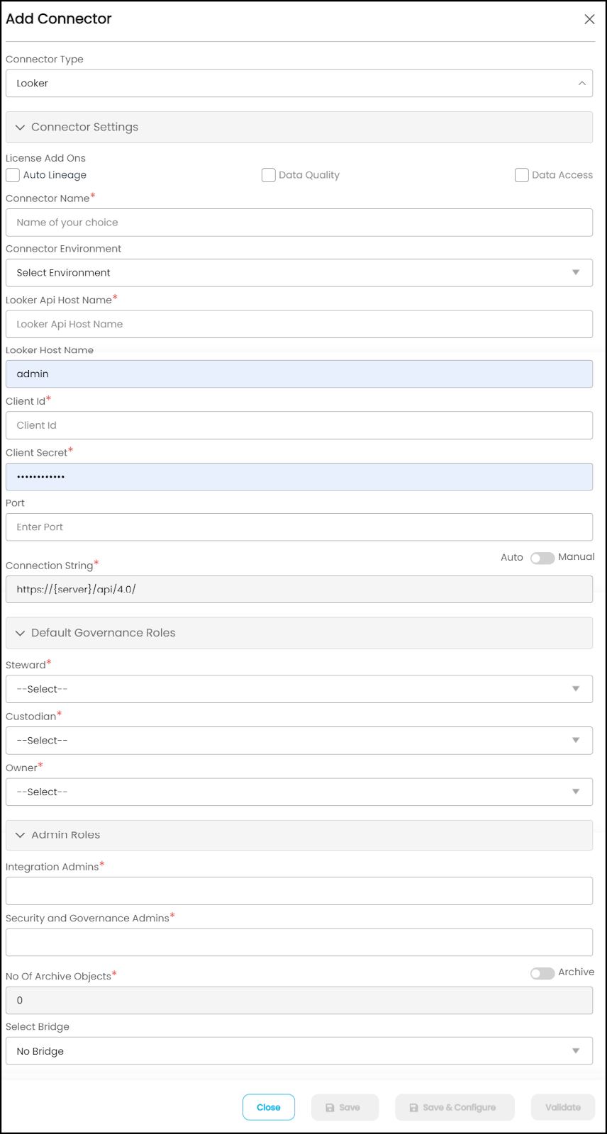This screenshot has height=1134, width=607.
Task: Click the Save & Configure button
Action: tap(455, 1107)
